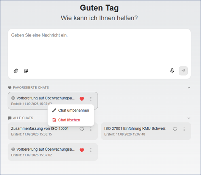Screen dimensions: 201x175
Task: Click globe icon on Vorbereitung chat in Alle Chats
Action: click(13, 149)
